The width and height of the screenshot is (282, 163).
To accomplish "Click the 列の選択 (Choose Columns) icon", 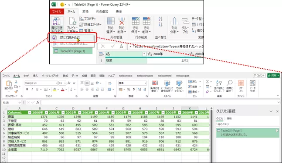I will [x=111, y=21].
